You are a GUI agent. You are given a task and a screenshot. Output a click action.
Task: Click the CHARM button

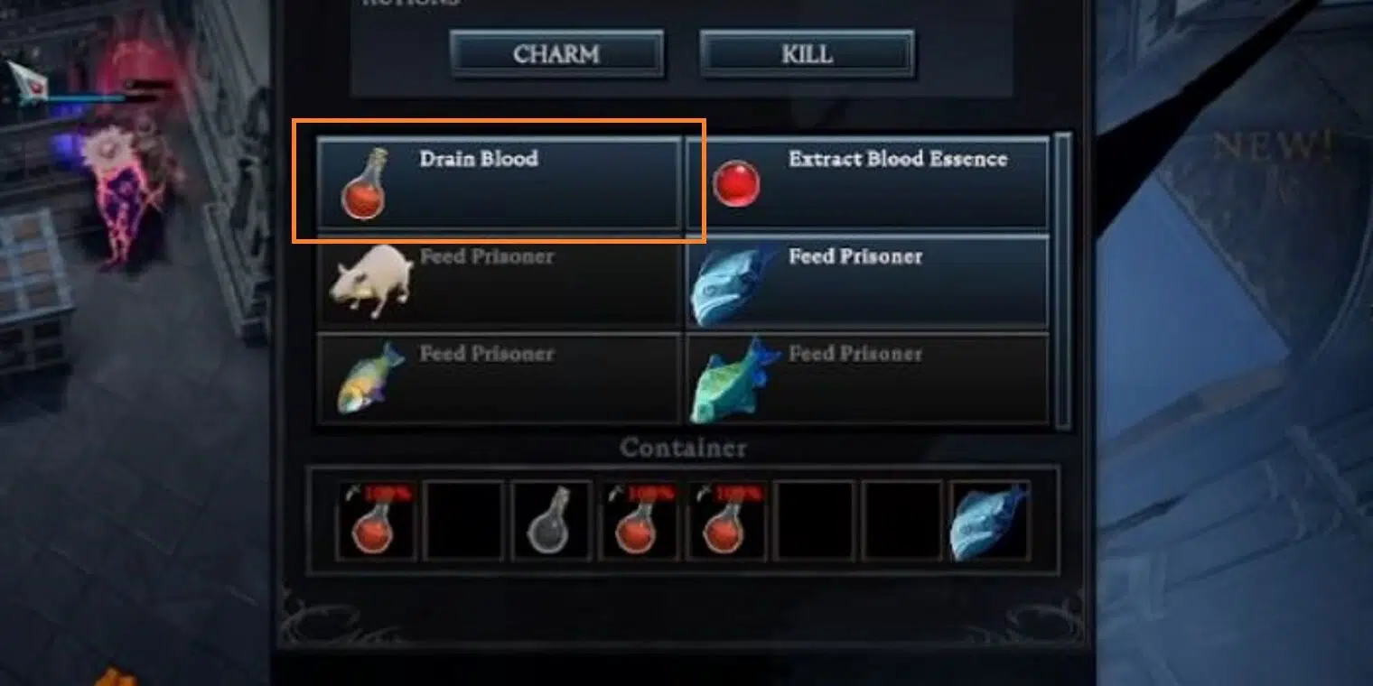556,54
